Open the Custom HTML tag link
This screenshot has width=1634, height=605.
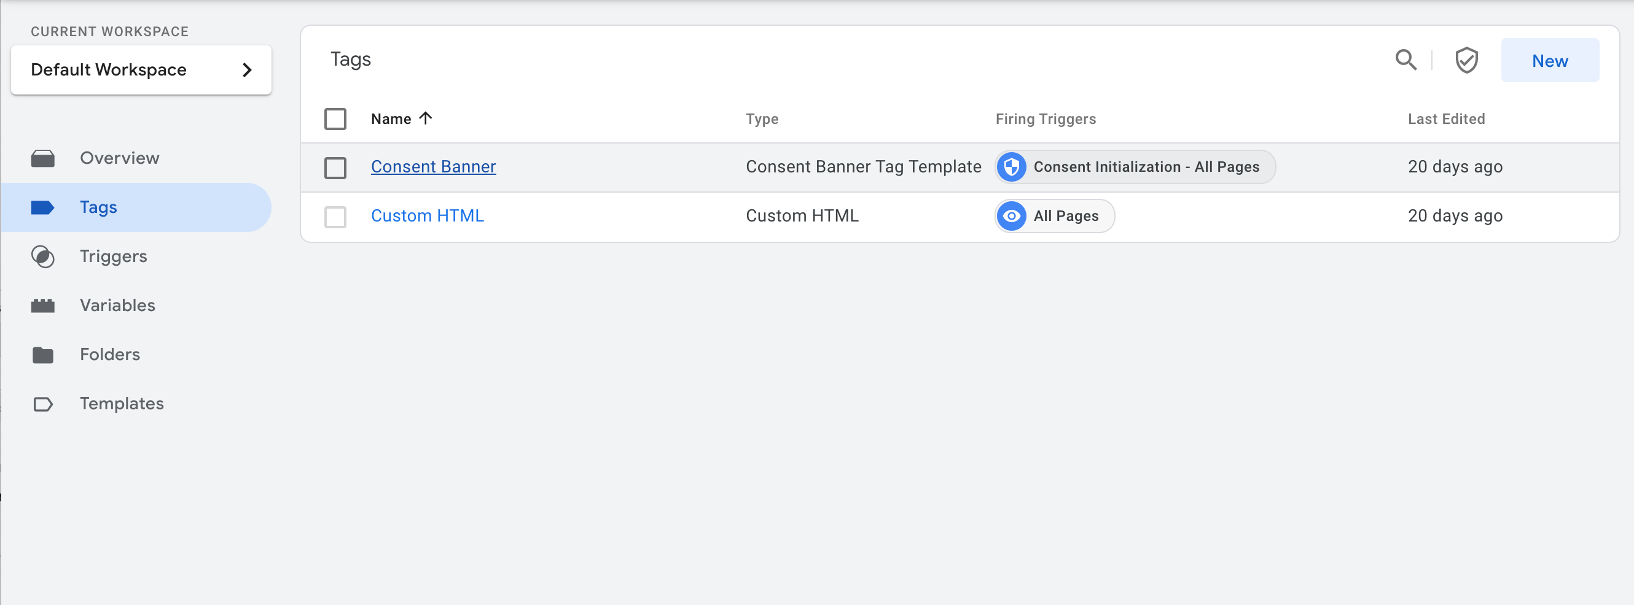click(x=427, y=216)
